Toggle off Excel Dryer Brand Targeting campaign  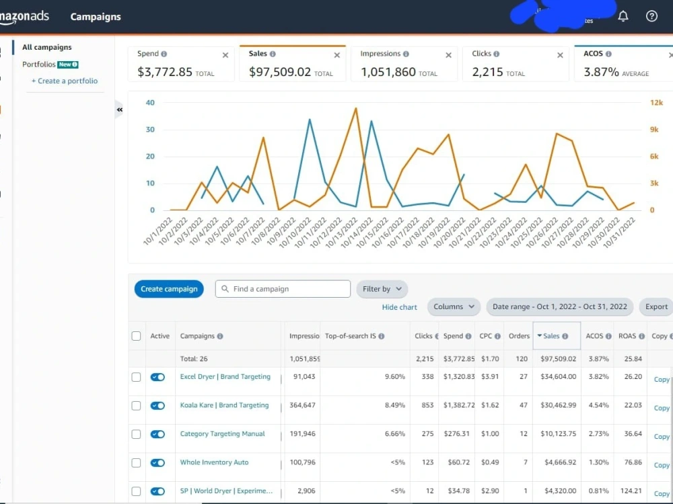pyautogui.click(x=157, y=377)
